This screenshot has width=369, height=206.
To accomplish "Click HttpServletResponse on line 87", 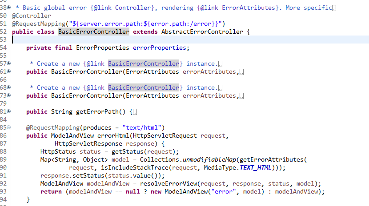I will point(88,143).
